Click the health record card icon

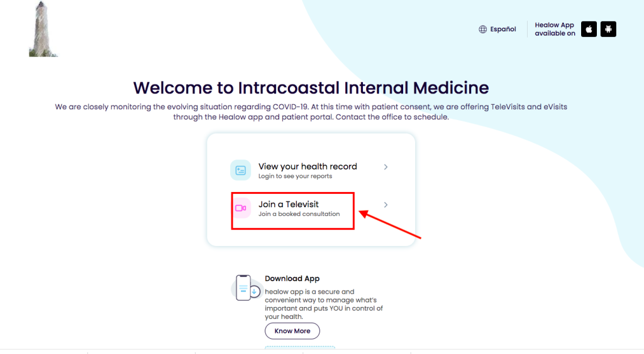pos(241,170)
